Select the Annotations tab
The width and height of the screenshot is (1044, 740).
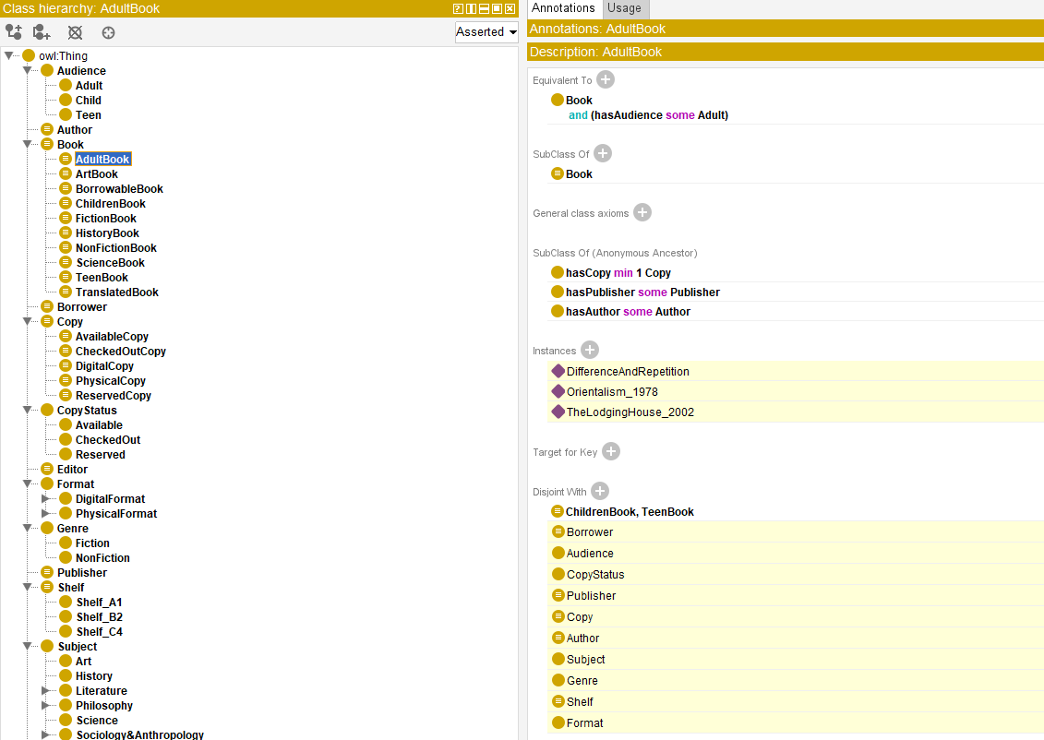[x=563, y=8]
